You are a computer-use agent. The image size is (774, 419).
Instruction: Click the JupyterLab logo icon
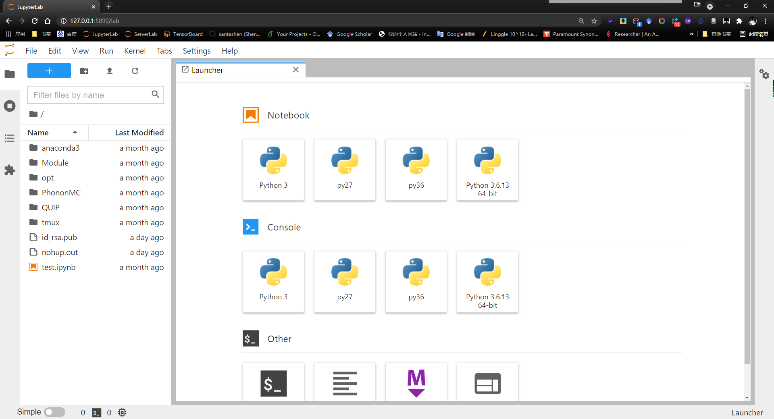(10, 50)
